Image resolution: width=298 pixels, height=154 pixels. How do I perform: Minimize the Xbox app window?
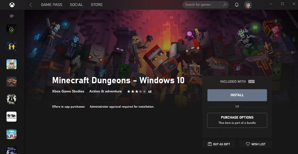point(271,4)
